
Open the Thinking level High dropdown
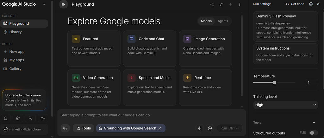286,105
